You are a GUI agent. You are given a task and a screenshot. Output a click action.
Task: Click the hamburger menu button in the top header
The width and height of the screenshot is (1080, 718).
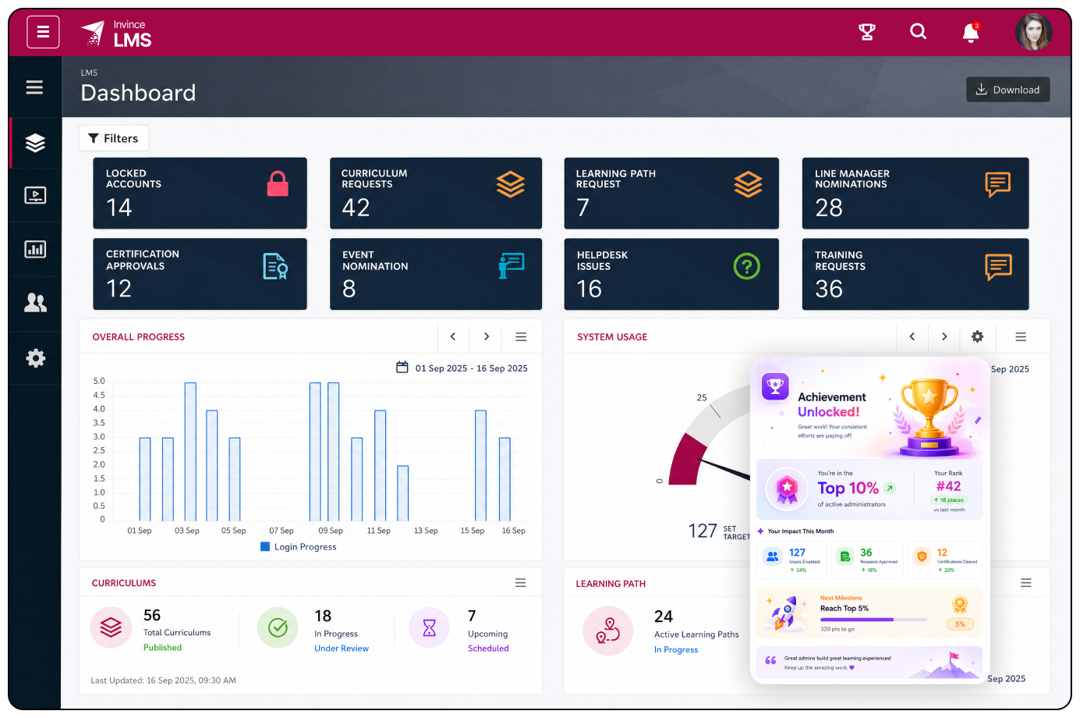tap(43, 32)
